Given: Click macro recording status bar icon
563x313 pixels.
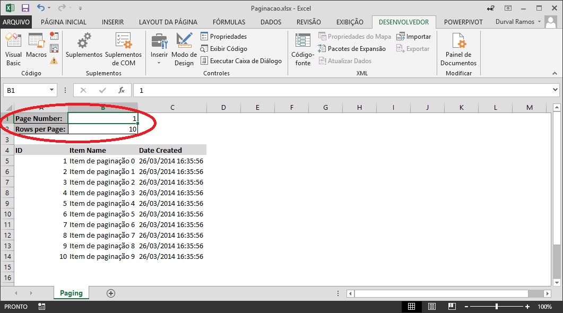Looking at the screenshot, I should coord(41,307).
